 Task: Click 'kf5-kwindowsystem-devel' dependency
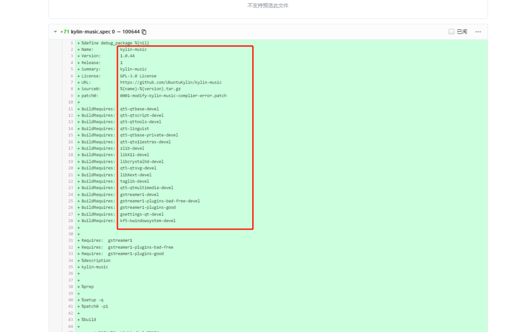[x=148, y=221]
